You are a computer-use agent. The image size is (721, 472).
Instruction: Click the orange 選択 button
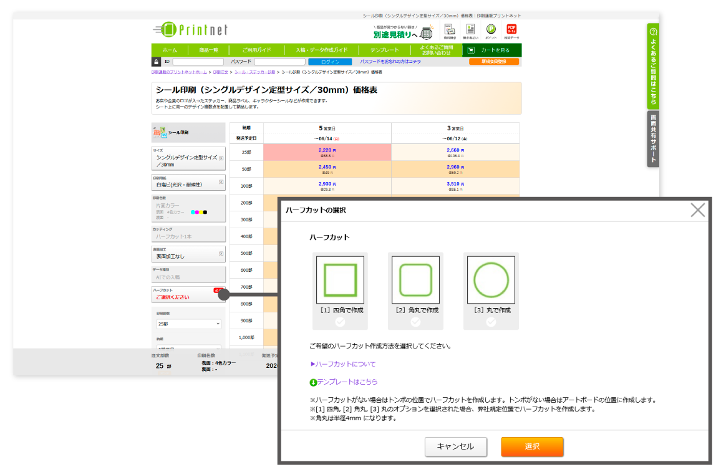click(532, 446)
